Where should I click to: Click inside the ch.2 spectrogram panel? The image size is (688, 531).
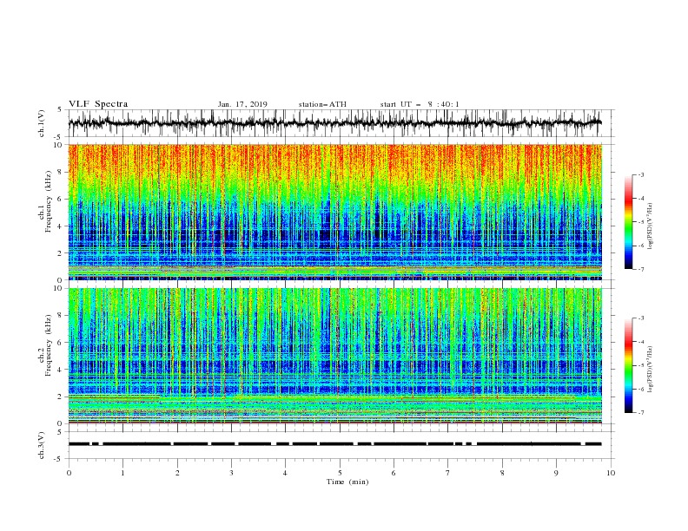pos(335,356)
